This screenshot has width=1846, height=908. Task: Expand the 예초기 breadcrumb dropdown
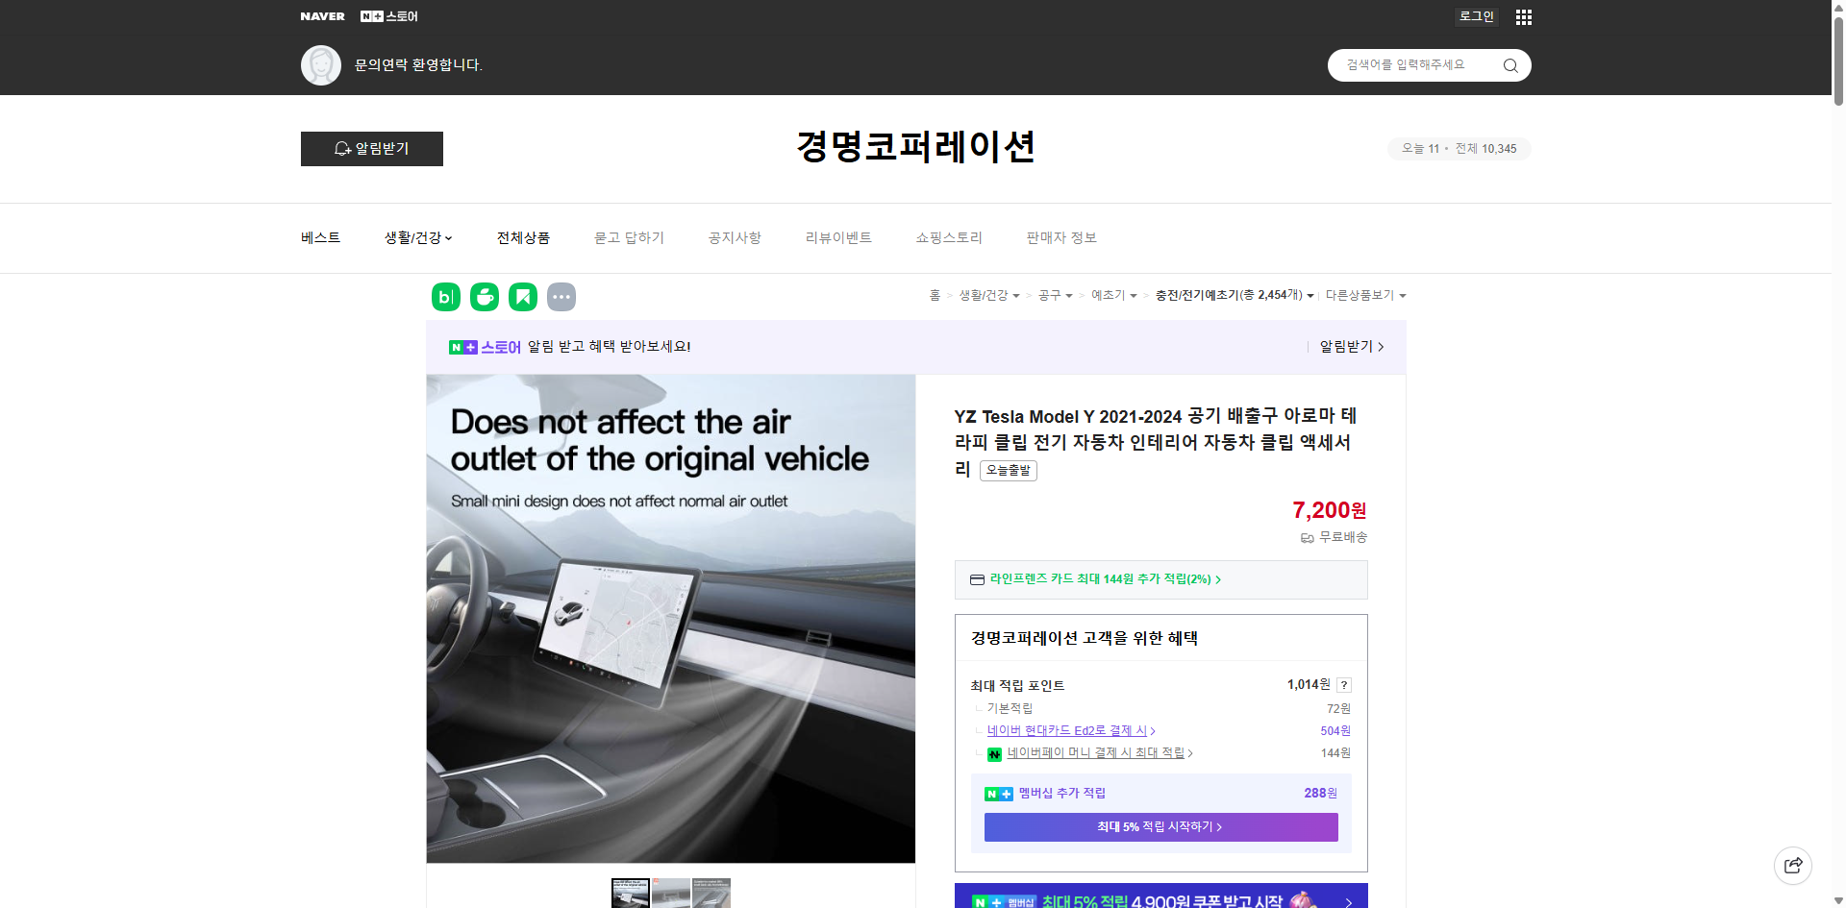click(x=1114, y=295)
